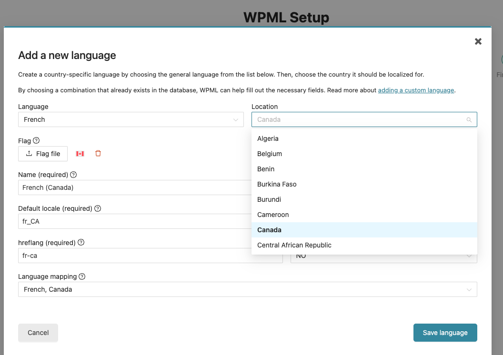
Task: Show help for the Name field
Action: 73,175
